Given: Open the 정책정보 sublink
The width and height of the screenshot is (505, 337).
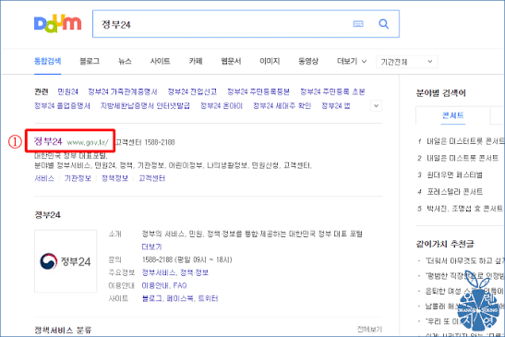Looking at the screenshot, I should pyautogui.click(x=115, y=178).
